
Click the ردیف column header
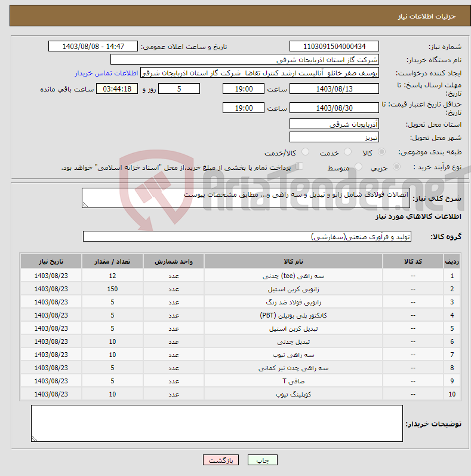452,261
